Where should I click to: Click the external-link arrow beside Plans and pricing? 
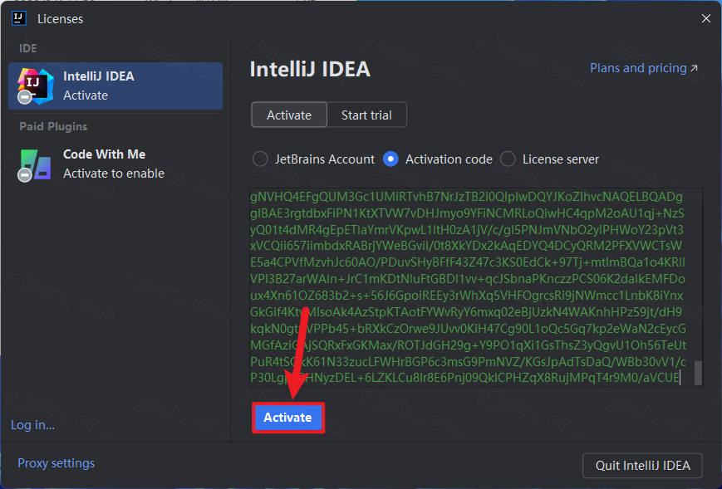(x=695, y=69)
